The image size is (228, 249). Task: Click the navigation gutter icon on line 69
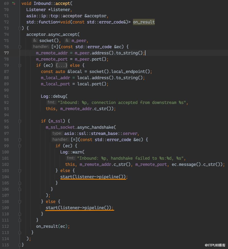click(14, 3)
